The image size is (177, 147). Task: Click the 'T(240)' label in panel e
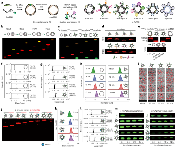[144, 38]
